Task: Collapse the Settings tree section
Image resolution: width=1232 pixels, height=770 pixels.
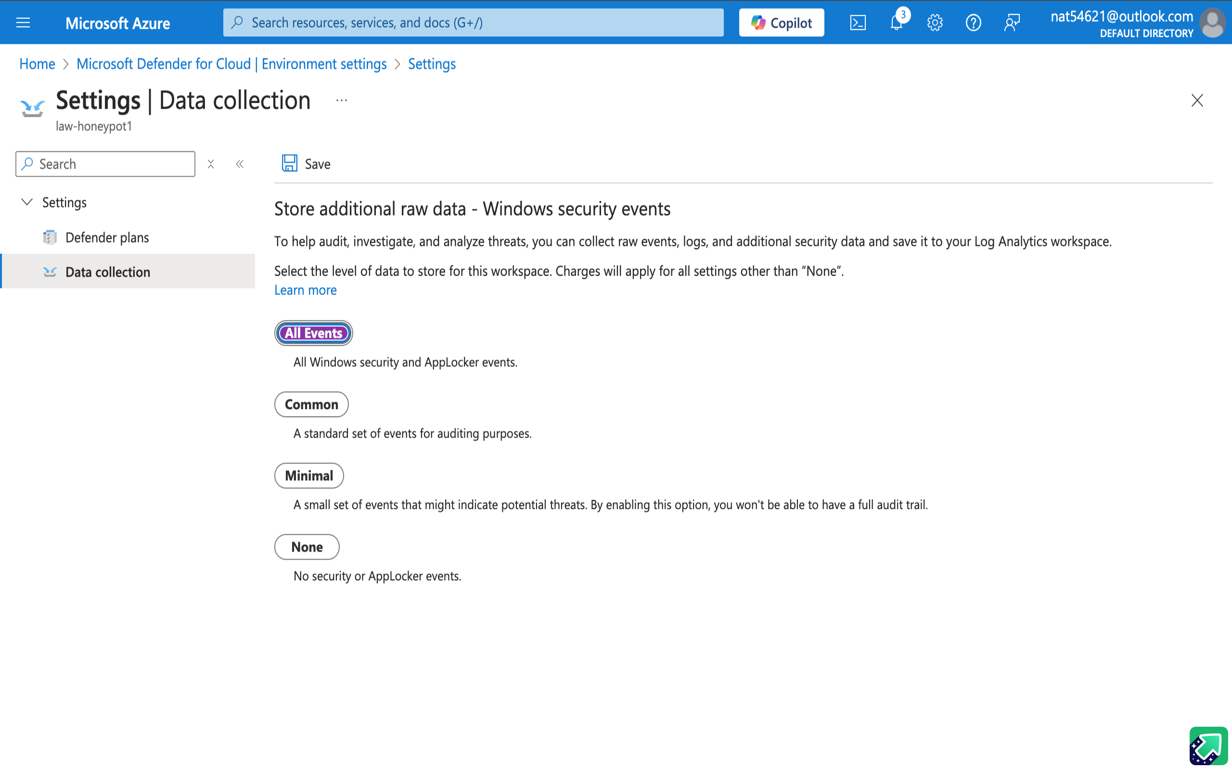Action: (x=27, y=202)
